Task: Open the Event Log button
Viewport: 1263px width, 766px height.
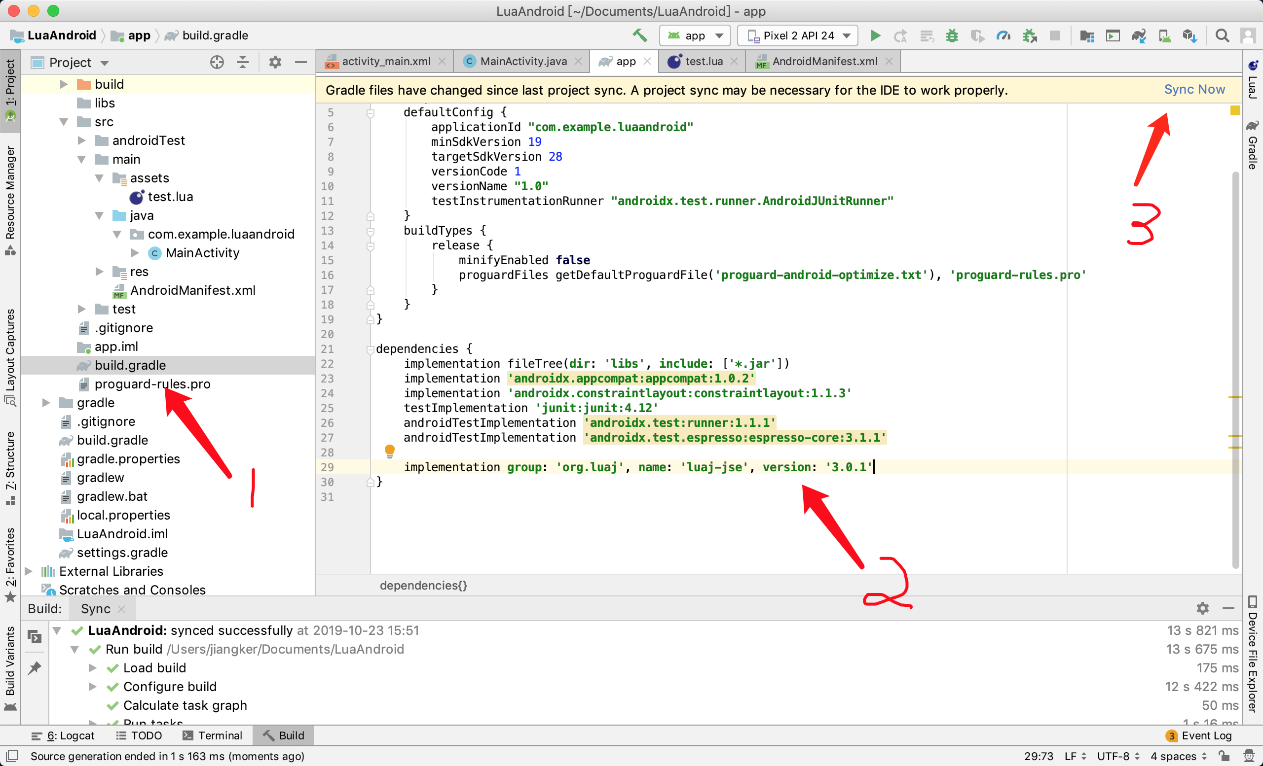Action: (1198, 735)
